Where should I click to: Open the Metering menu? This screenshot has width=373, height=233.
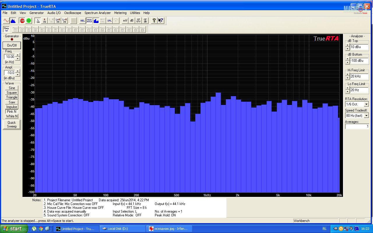tap(120, 13)
